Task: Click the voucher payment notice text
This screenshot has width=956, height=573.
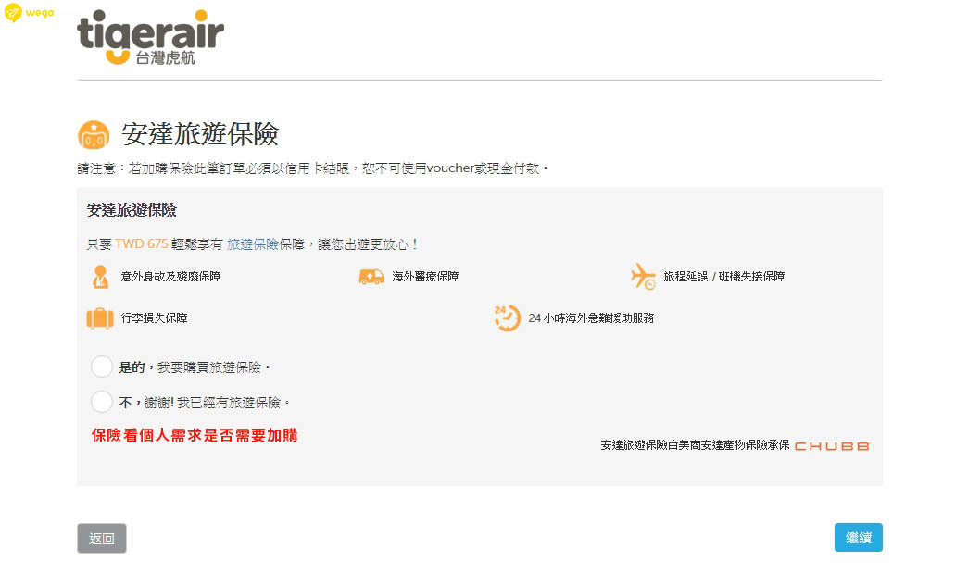Action: [x=313, y=168]
